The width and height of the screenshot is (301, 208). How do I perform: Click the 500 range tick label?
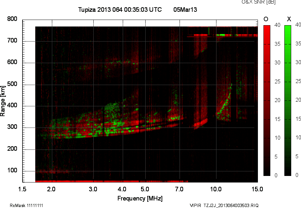click(x=12, y=84)
